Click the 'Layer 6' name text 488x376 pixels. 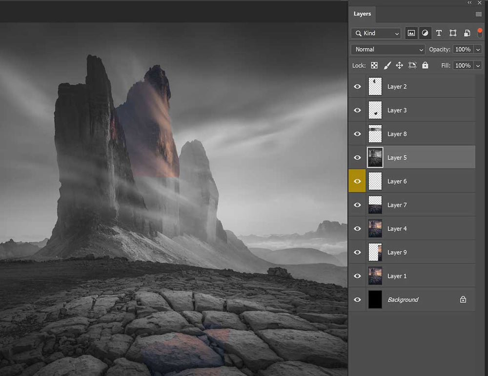click(397, 181)
